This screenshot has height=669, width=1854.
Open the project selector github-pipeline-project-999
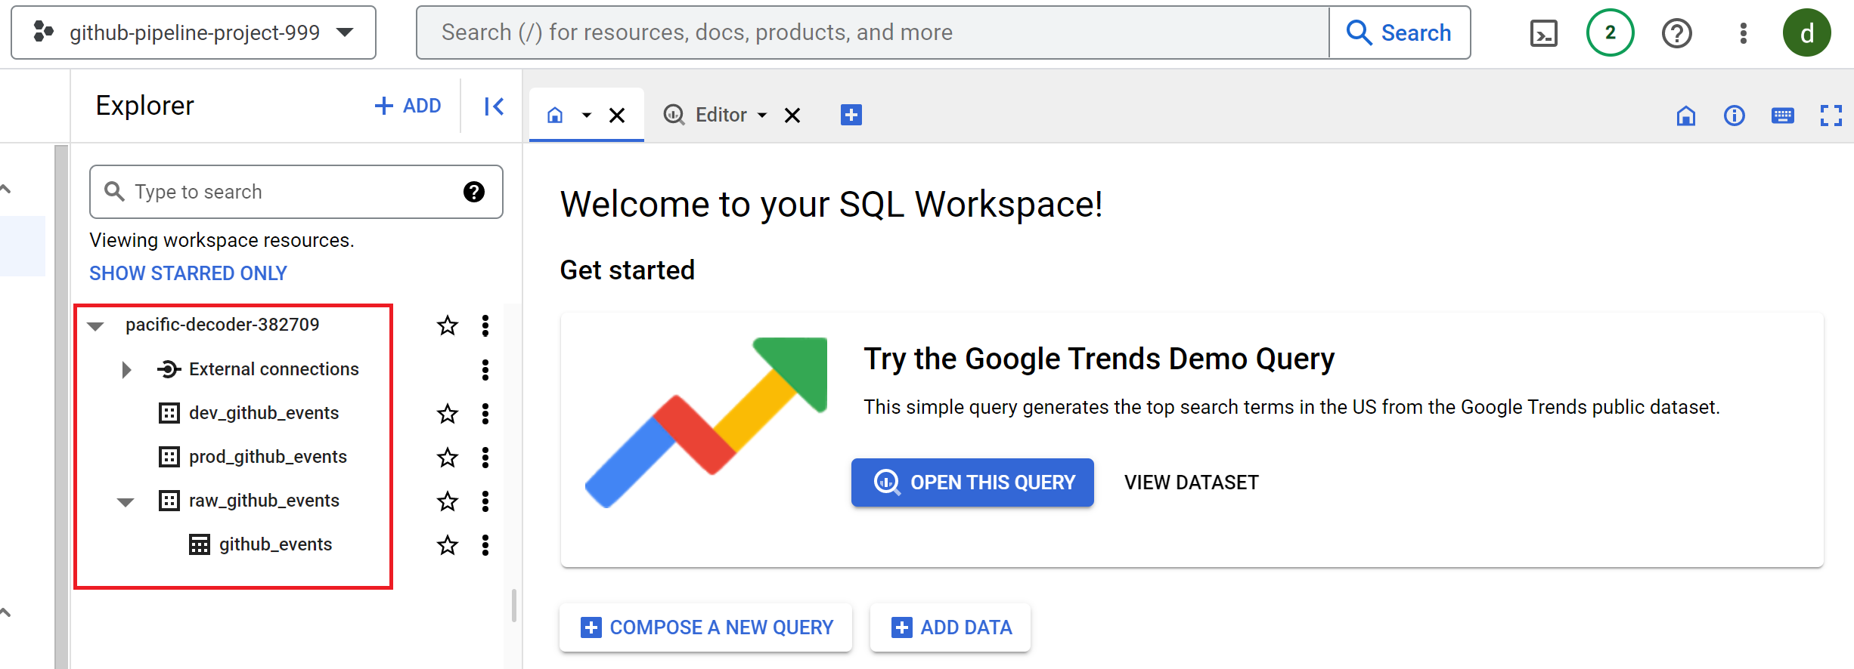click(x=194, y=32)
